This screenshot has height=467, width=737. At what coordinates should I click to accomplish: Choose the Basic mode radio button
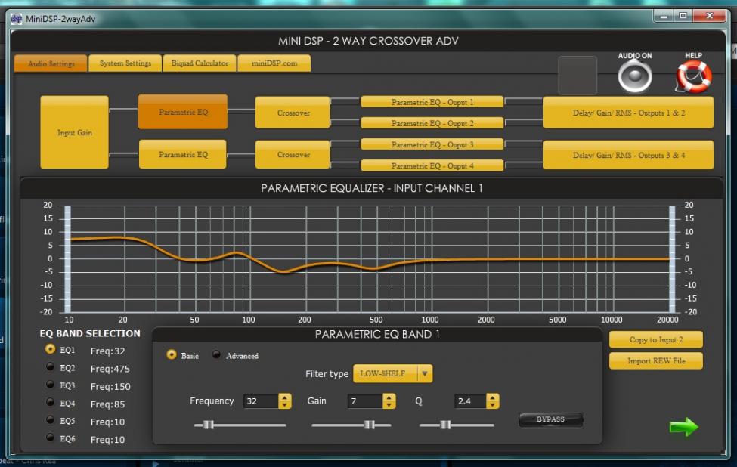click(x=172, y=354)
